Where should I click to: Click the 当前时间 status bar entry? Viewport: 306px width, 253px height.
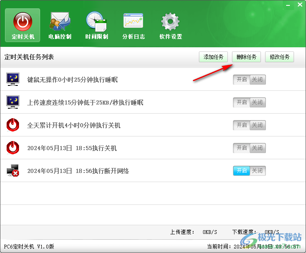pyautogui.click(x=253, y=246)
